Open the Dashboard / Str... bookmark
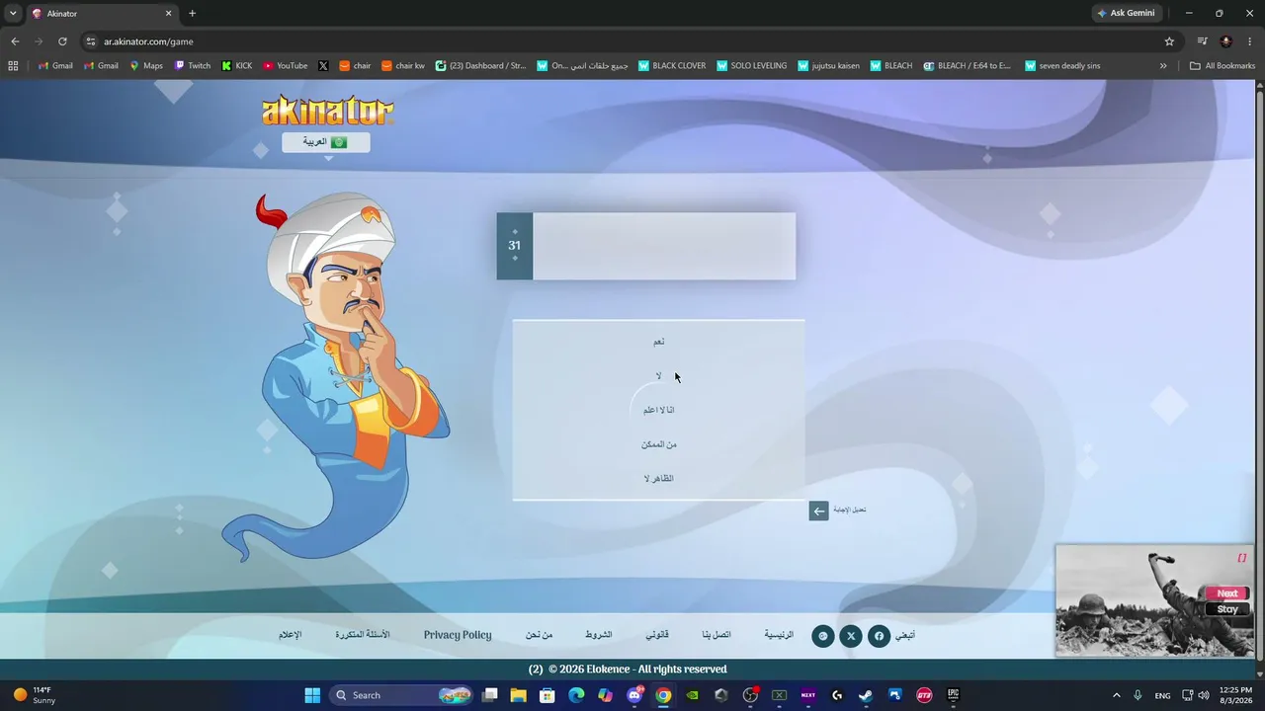The image size is (1265, 711). tap(481, 66)
